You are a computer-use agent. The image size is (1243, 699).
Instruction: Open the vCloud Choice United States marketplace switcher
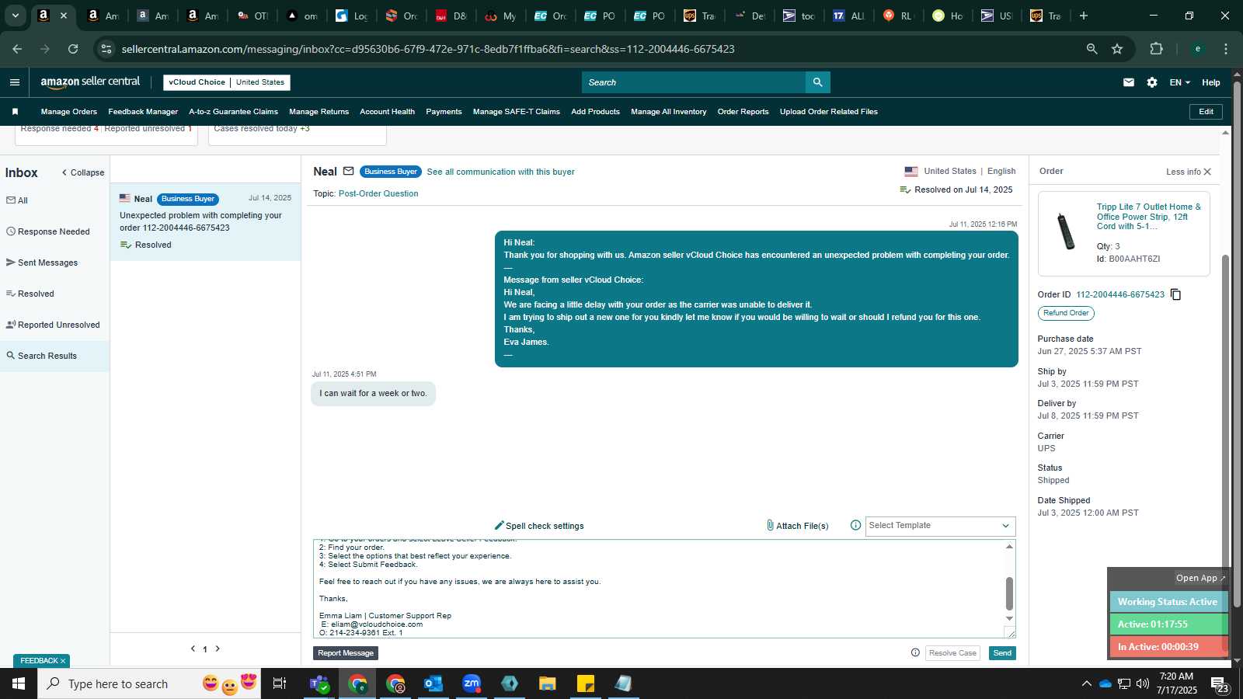point(227,82)
